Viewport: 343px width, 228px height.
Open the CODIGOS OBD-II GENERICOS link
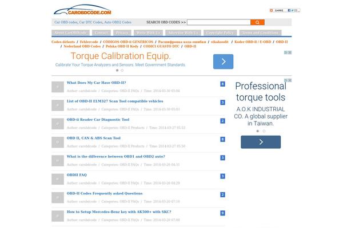click(x=128, y=42)
